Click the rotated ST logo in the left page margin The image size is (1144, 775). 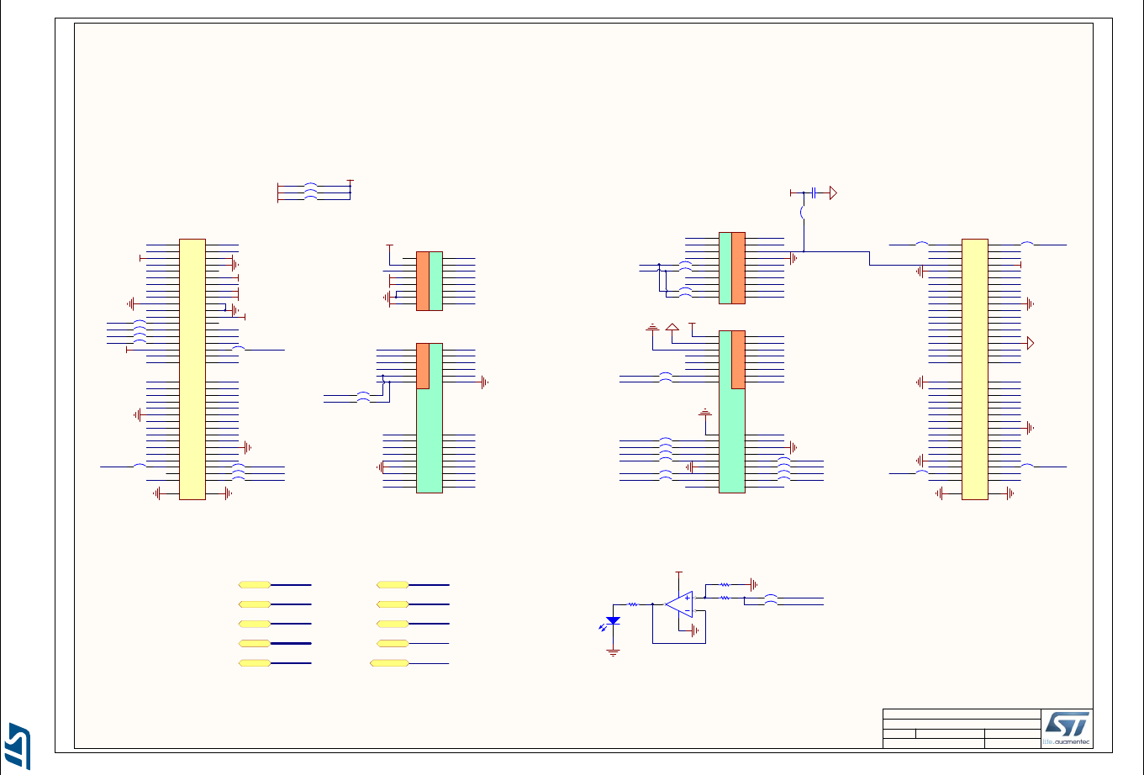click(18, 745)
